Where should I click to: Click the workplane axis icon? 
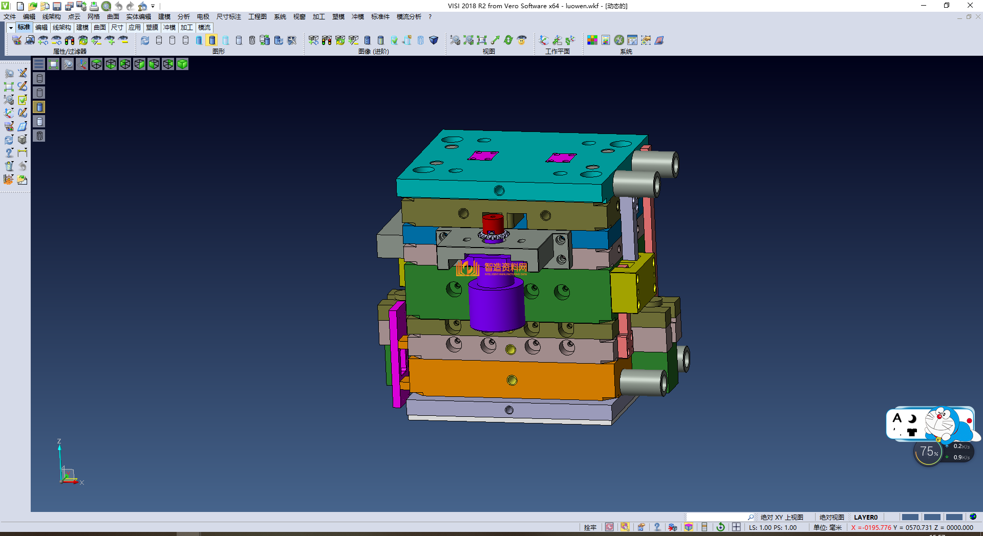[x=544, y=40]
